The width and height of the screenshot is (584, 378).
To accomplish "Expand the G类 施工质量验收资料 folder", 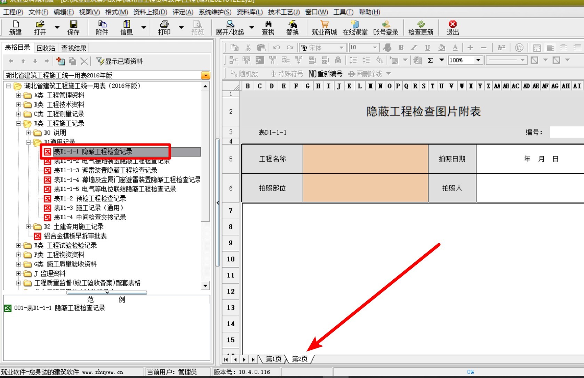I will click(x=18, y=264).
